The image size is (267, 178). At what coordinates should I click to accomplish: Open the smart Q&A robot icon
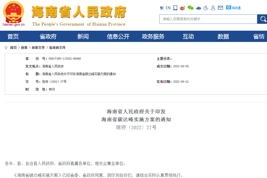coord(199,8)
